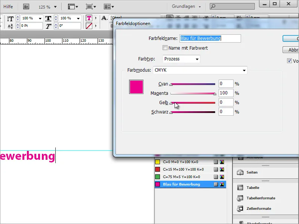Click the Magenta percent value field

click(226, 93)
